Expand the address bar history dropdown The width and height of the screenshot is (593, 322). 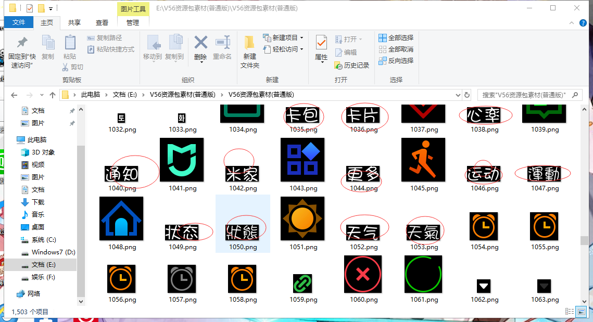coord(458,95)
